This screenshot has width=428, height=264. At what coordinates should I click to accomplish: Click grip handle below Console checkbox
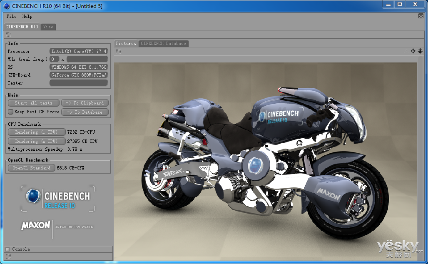pos(8,257)
